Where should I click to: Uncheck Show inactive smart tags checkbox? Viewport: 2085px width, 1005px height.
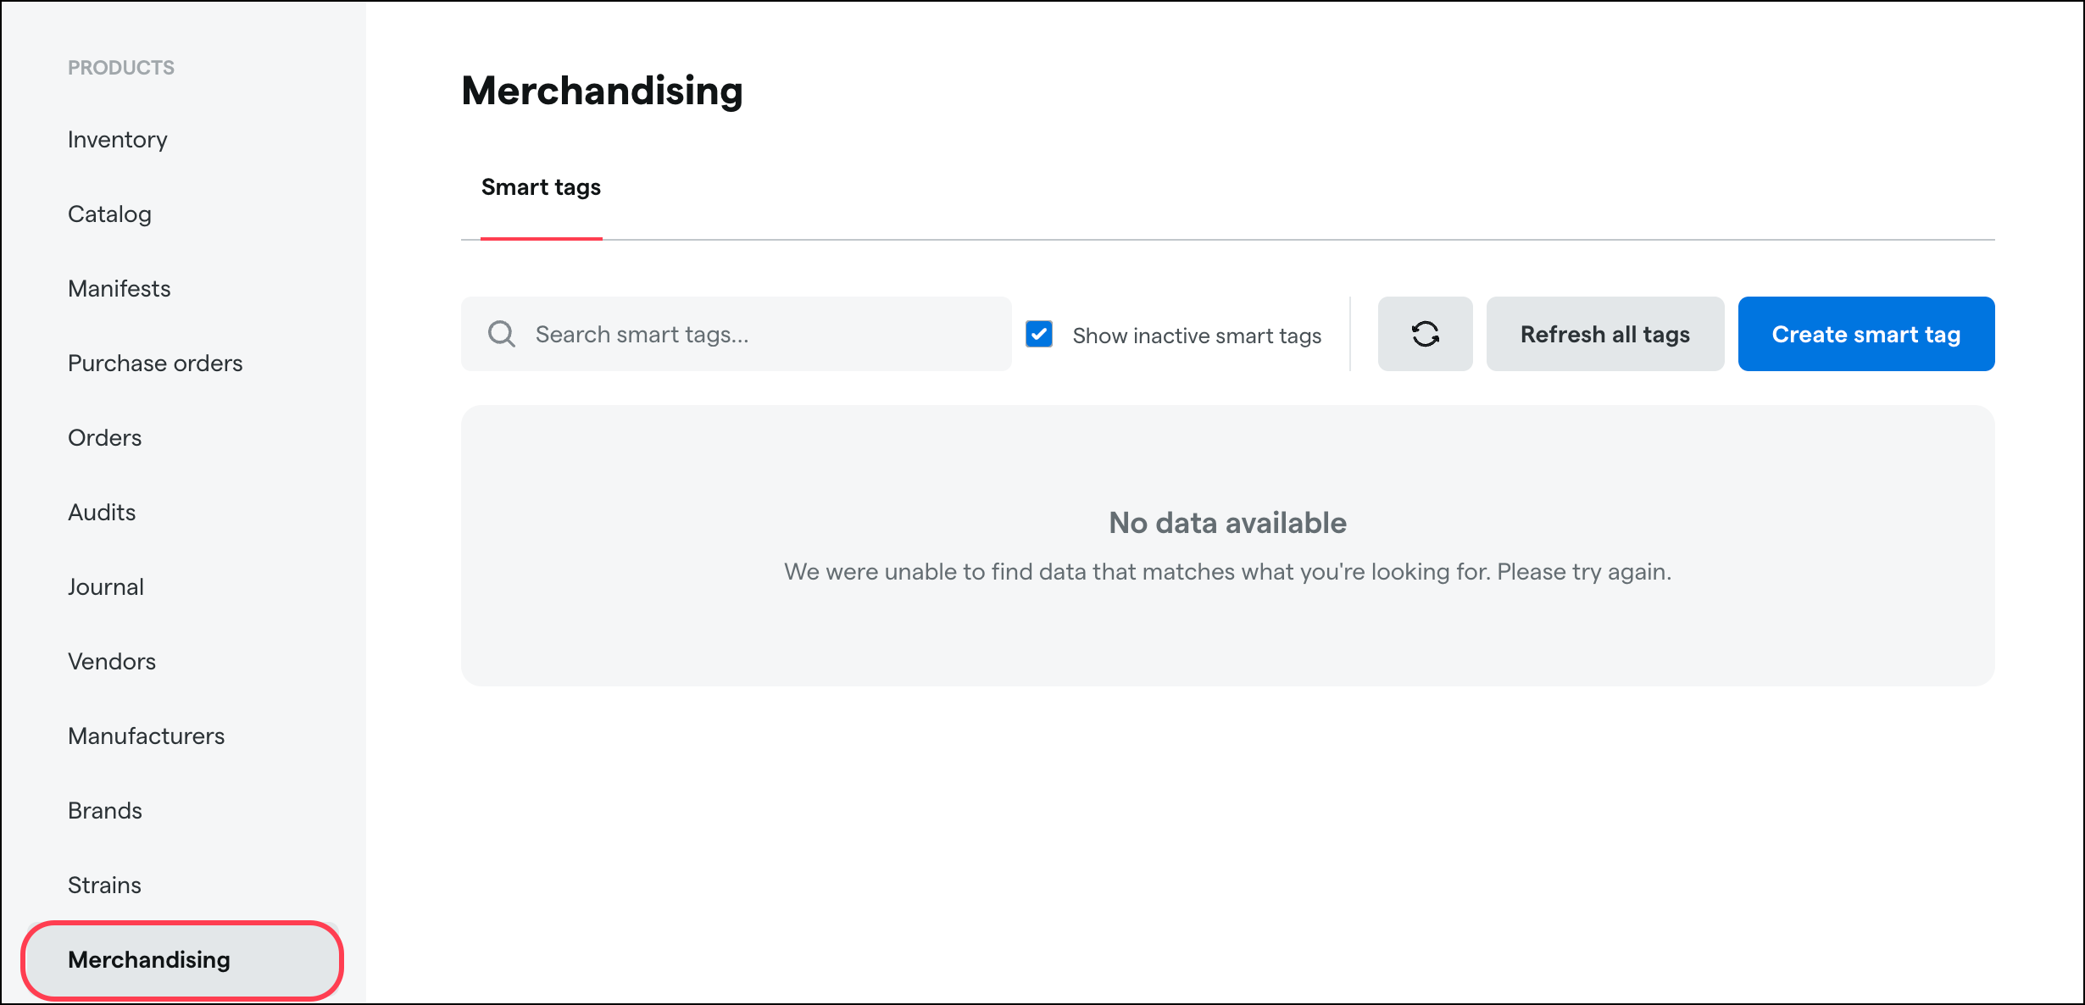click(x=1039, y=334)
